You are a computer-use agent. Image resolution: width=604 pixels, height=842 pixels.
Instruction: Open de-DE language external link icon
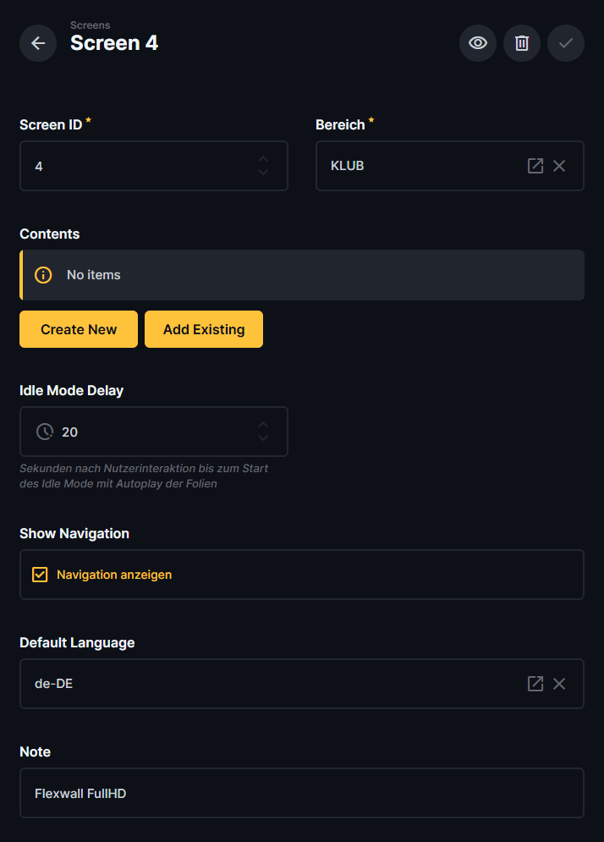(x=535, y=684)
